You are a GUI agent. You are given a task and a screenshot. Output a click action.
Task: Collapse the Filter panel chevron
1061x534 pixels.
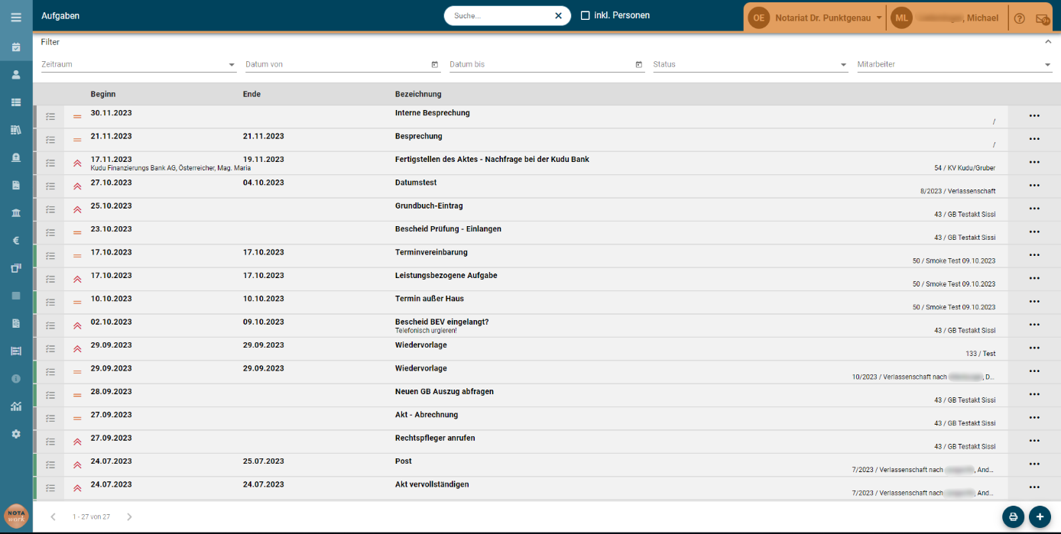point(1048,42)
